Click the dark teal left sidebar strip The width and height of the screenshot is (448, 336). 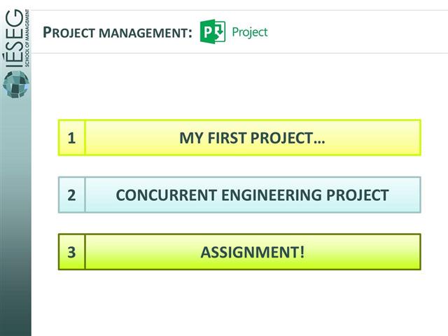pos(15,224)
